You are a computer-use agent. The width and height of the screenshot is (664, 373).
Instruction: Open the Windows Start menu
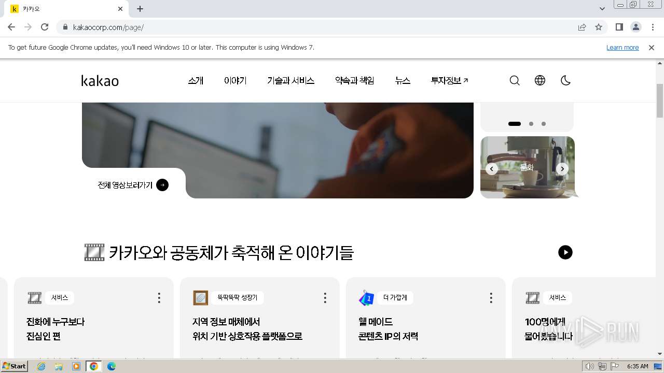click(x=15, y=366)
